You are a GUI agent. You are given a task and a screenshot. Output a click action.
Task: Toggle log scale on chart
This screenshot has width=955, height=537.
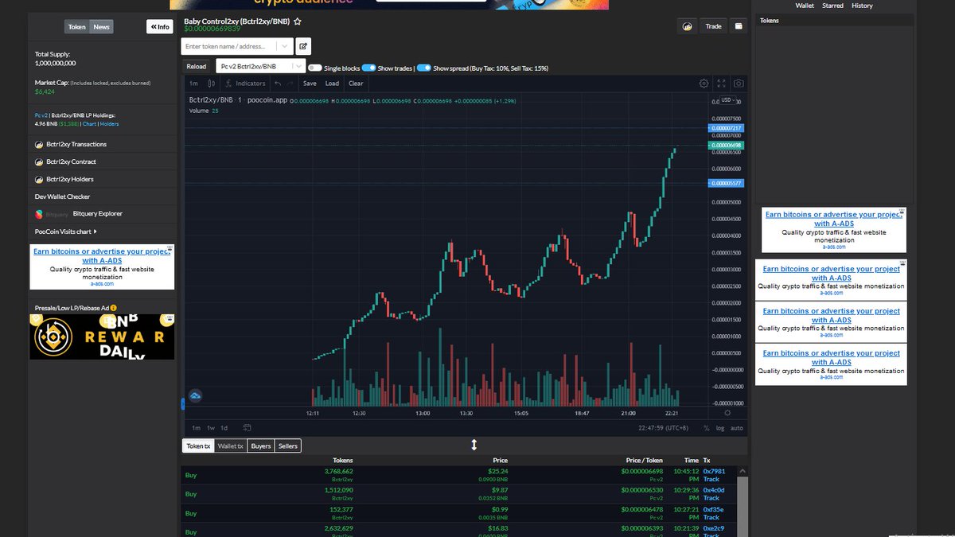pyautogui.click(x=720, y=428)
